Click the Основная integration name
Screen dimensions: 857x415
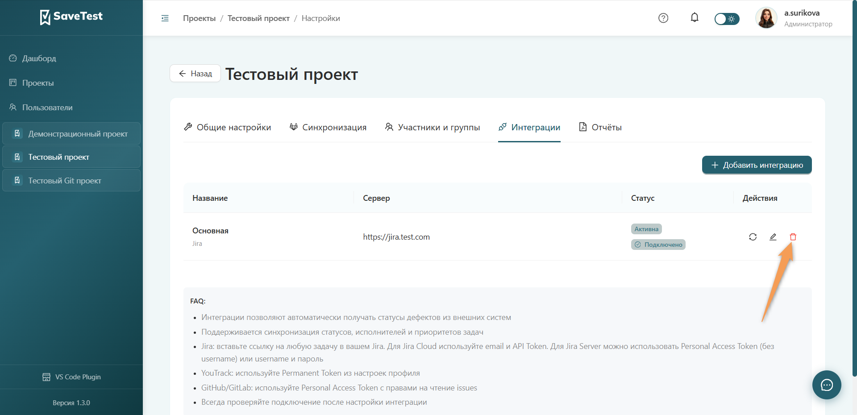pyautogui.click(x=210, y=231)
